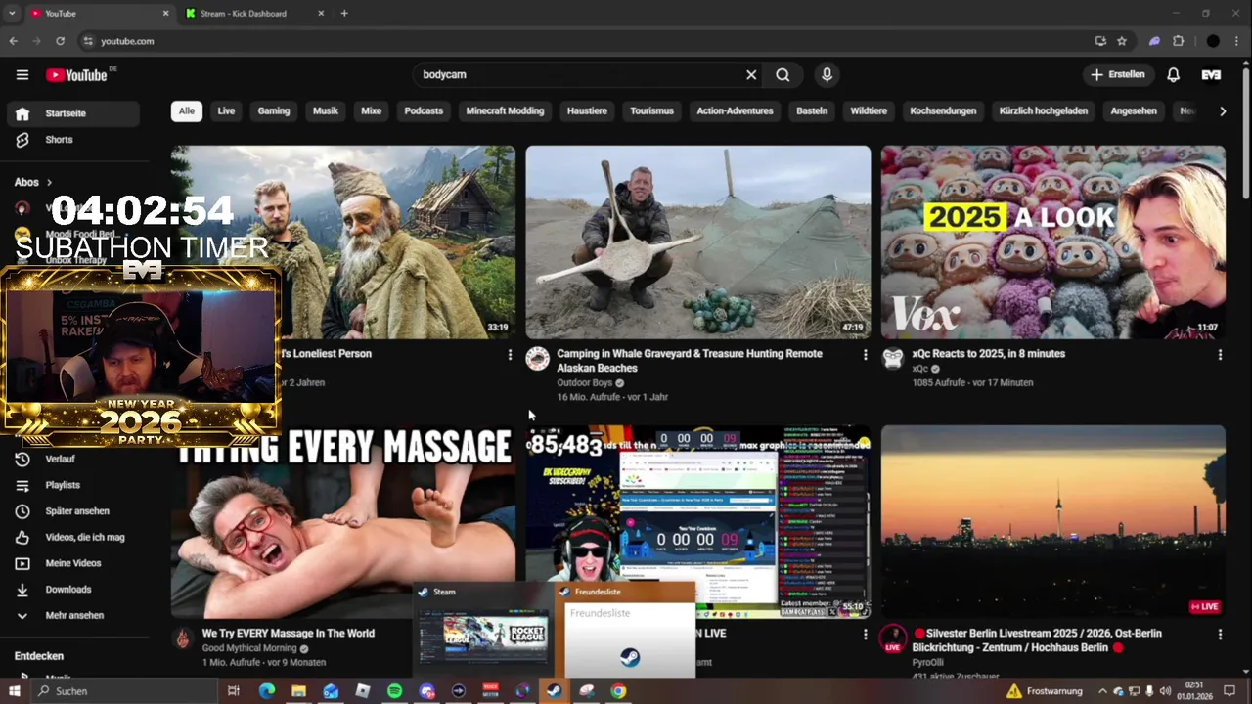This screenshot has height=704, width=1252.
Task: Go back in browser history
Action: click(13, 41)
